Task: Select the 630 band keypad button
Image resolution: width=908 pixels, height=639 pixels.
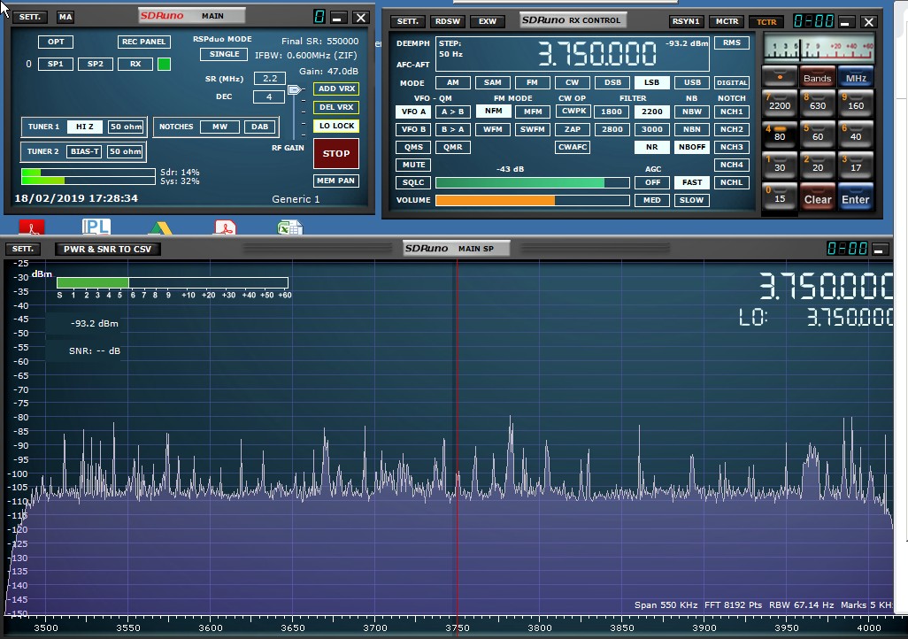Action: pos(817,104)
